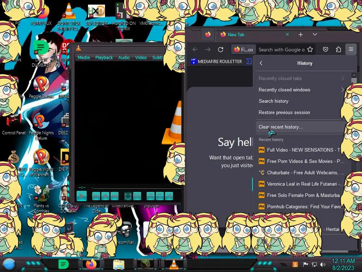Switch to VLC from the taskbar

point(174,264)
